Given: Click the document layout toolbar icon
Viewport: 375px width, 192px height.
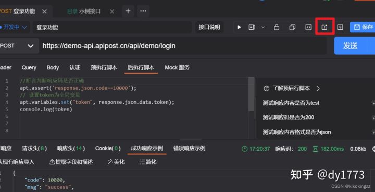Looking at the screenshot, I should coord(252,27).
